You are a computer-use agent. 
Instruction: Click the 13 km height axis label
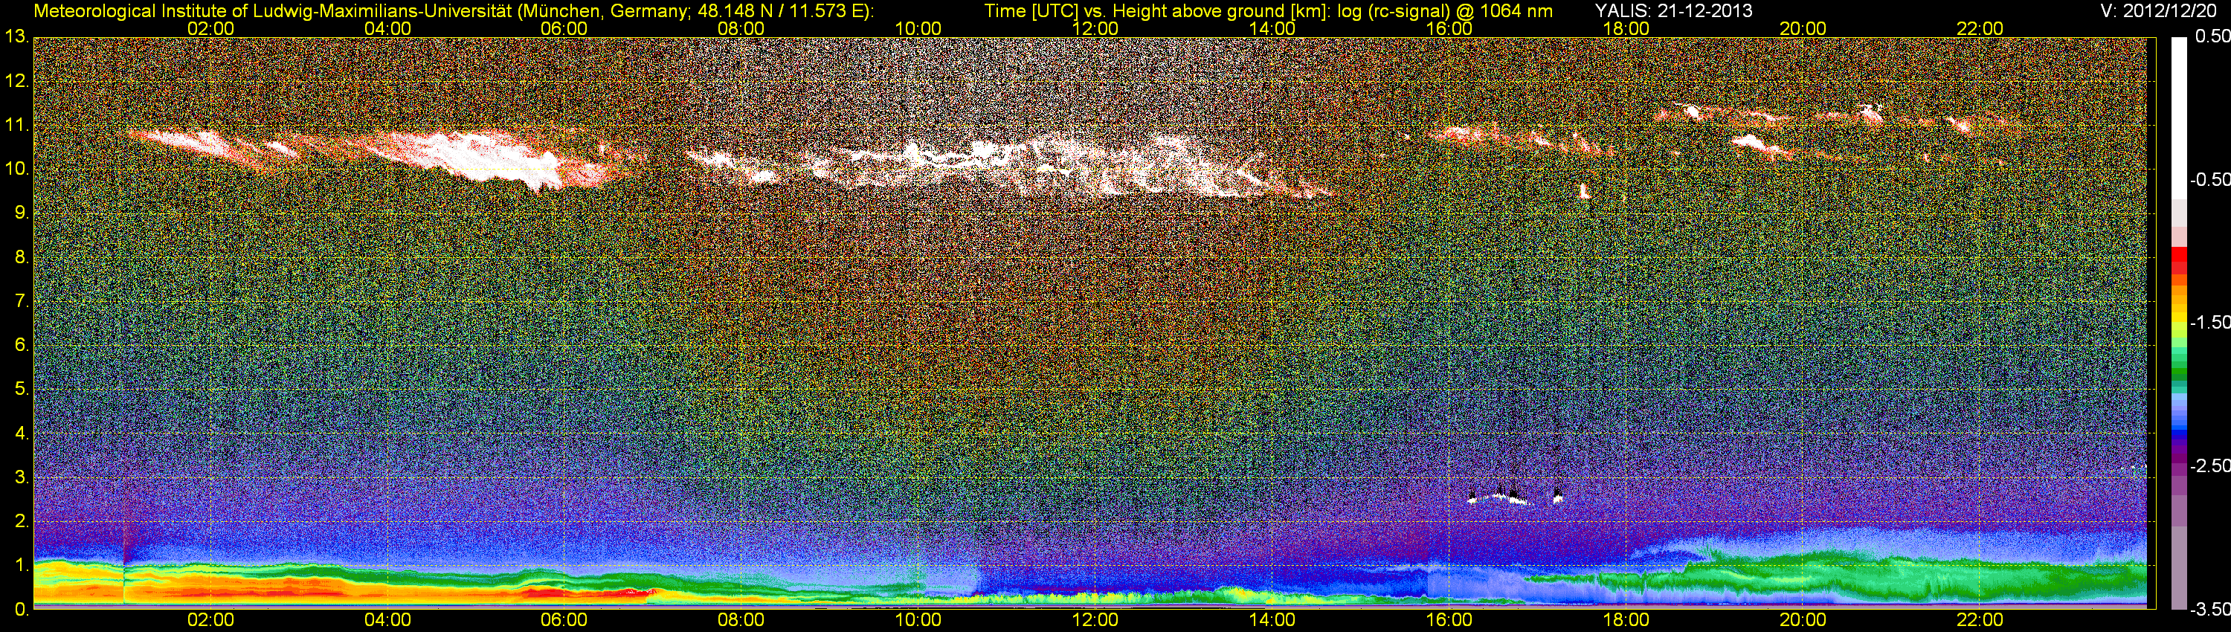coord(16,37)
